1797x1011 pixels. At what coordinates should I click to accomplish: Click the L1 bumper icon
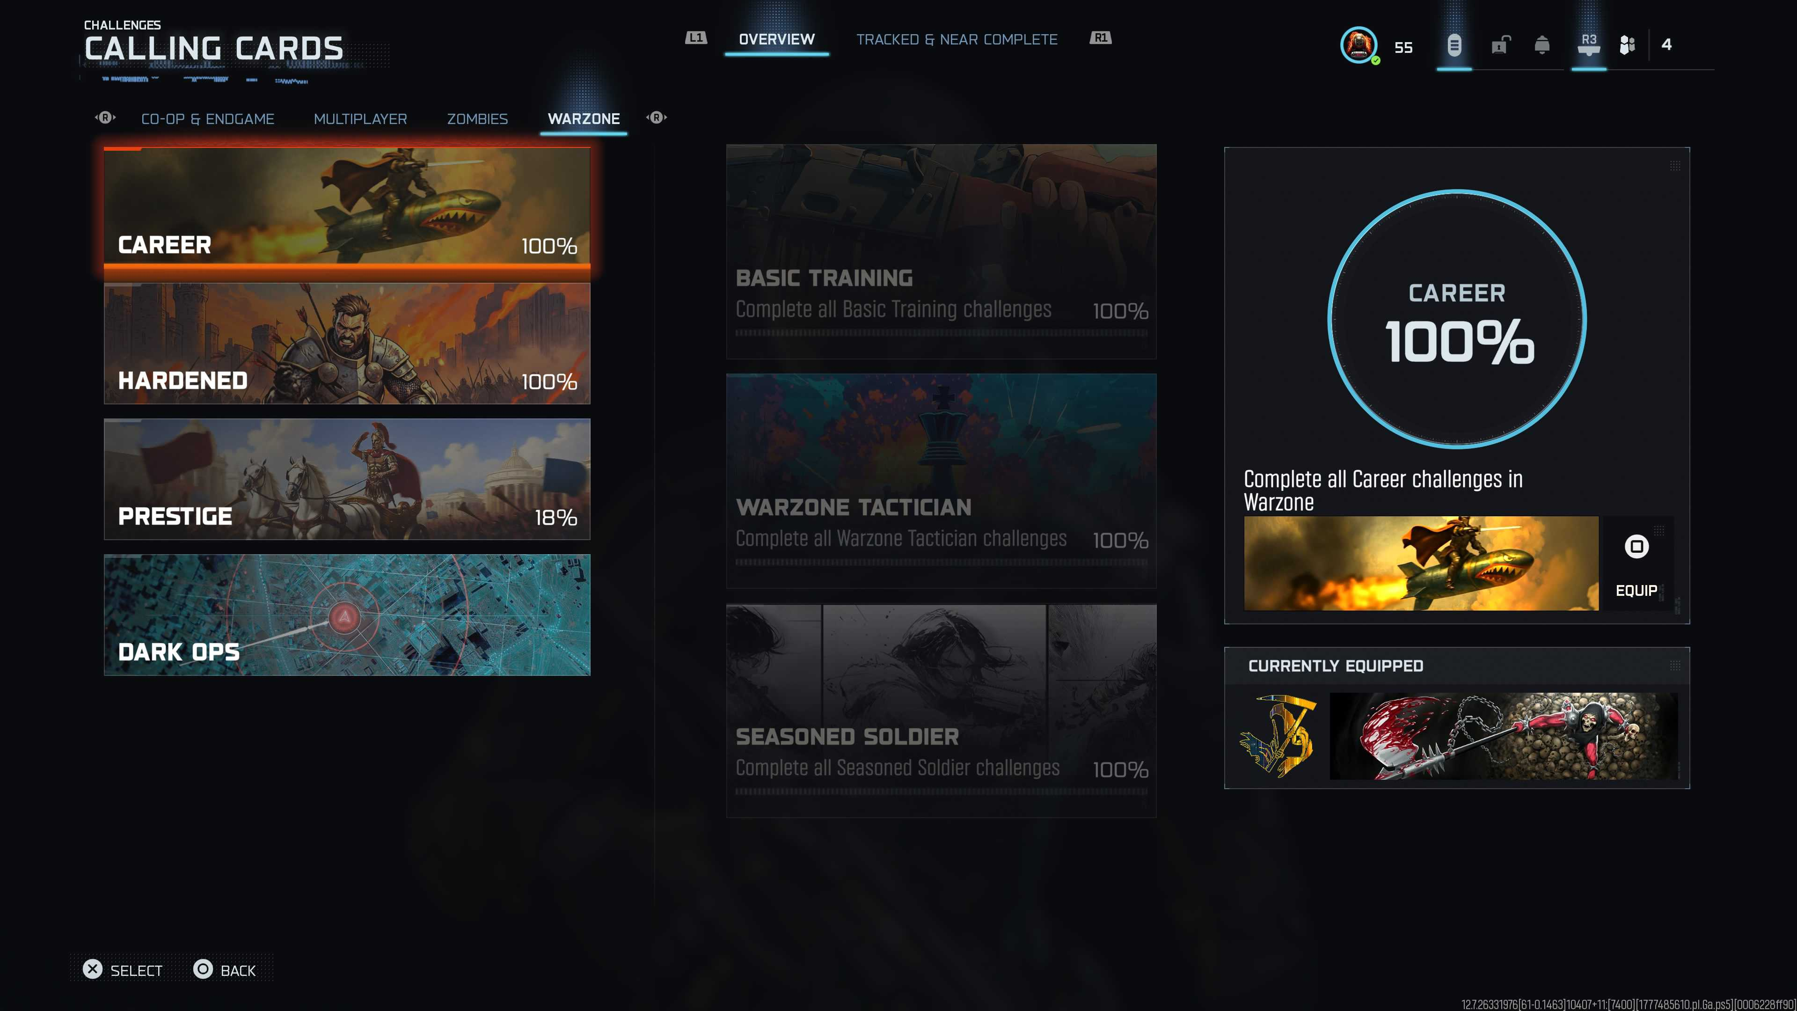point(696,37)
